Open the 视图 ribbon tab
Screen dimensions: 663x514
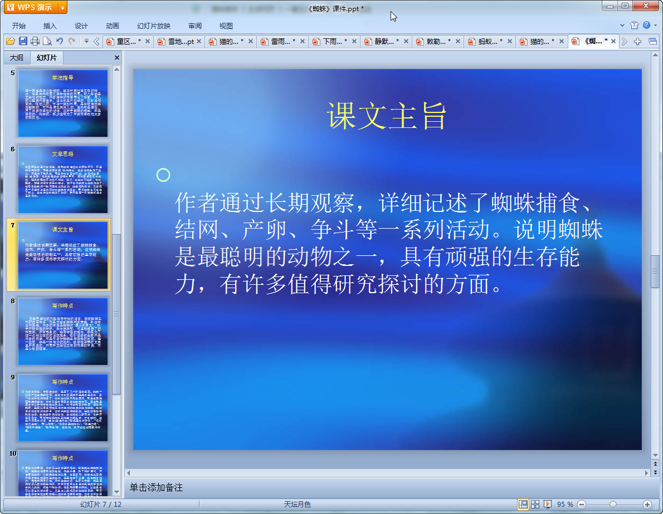(x=226, y=26)
